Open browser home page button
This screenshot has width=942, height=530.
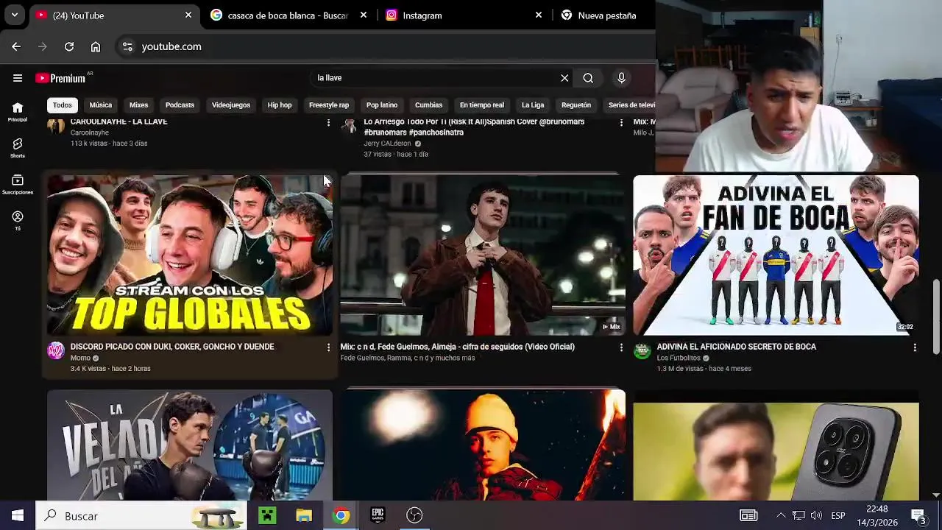tap(96, 46)
